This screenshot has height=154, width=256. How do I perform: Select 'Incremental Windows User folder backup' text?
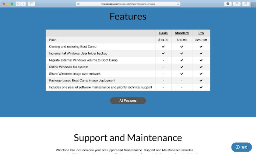coord(78,53)
